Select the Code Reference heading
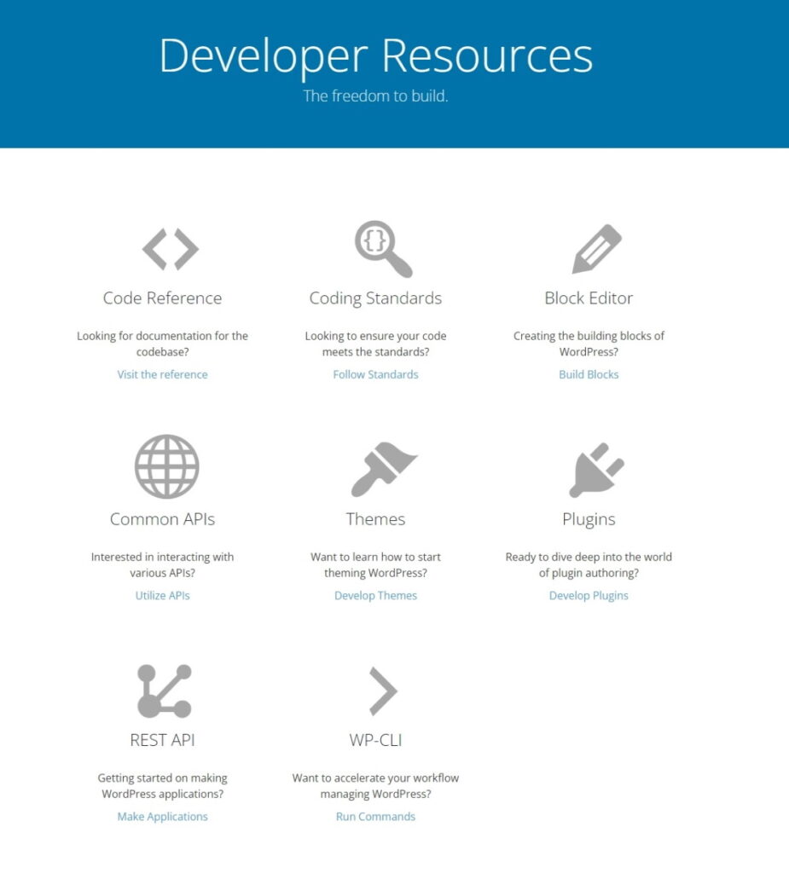Image resolution: width=789 pixels, height=873 pixels. coord(162,298)
